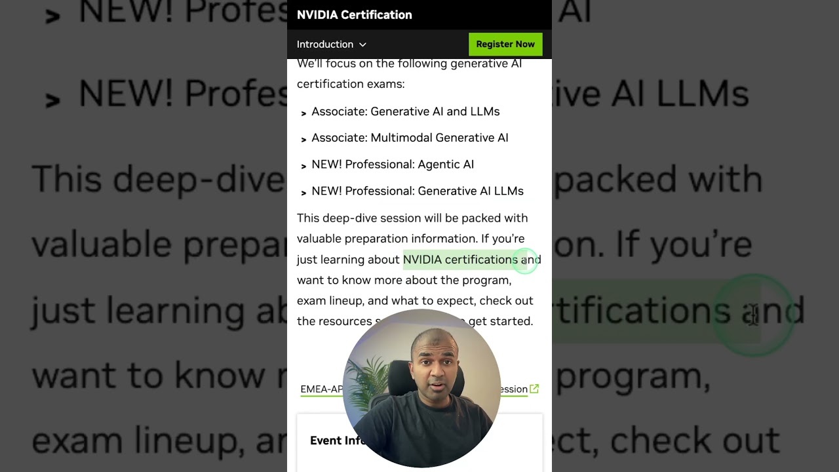Click the Event Info card heading
The image size is (839, 472).
tap(337, 441)
